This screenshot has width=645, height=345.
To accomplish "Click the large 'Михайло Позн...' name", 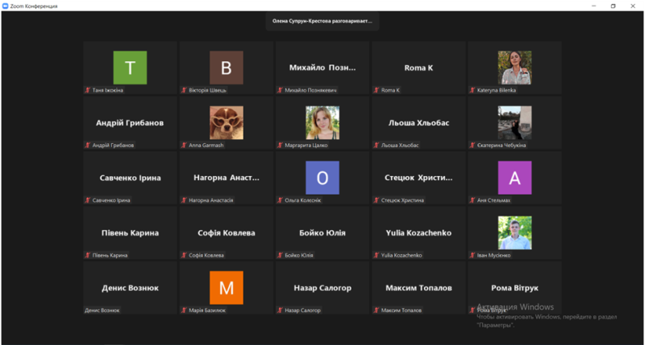I will point(322,68).
